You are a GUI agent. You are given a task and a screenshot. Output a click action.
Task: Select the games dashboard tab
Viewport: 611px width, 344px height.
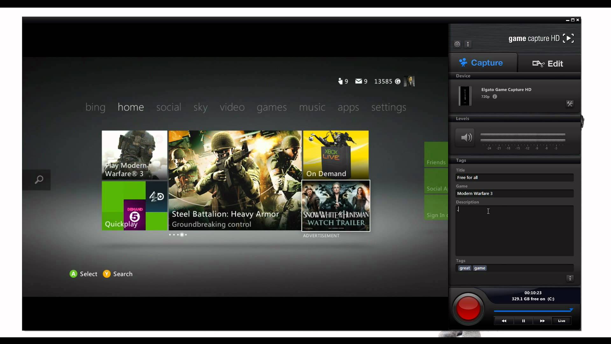tap(271, 107)
